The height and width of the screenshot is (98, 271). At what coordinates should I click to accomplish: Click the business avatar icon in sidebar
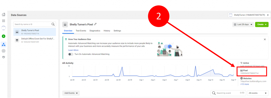click(x=3, y=28)
